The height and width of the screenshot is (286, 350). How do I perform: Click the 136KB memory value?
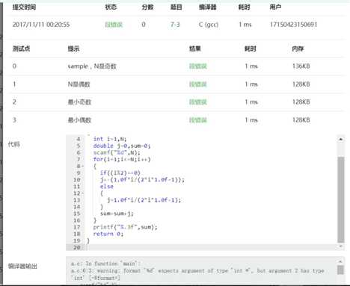point(301,66)
